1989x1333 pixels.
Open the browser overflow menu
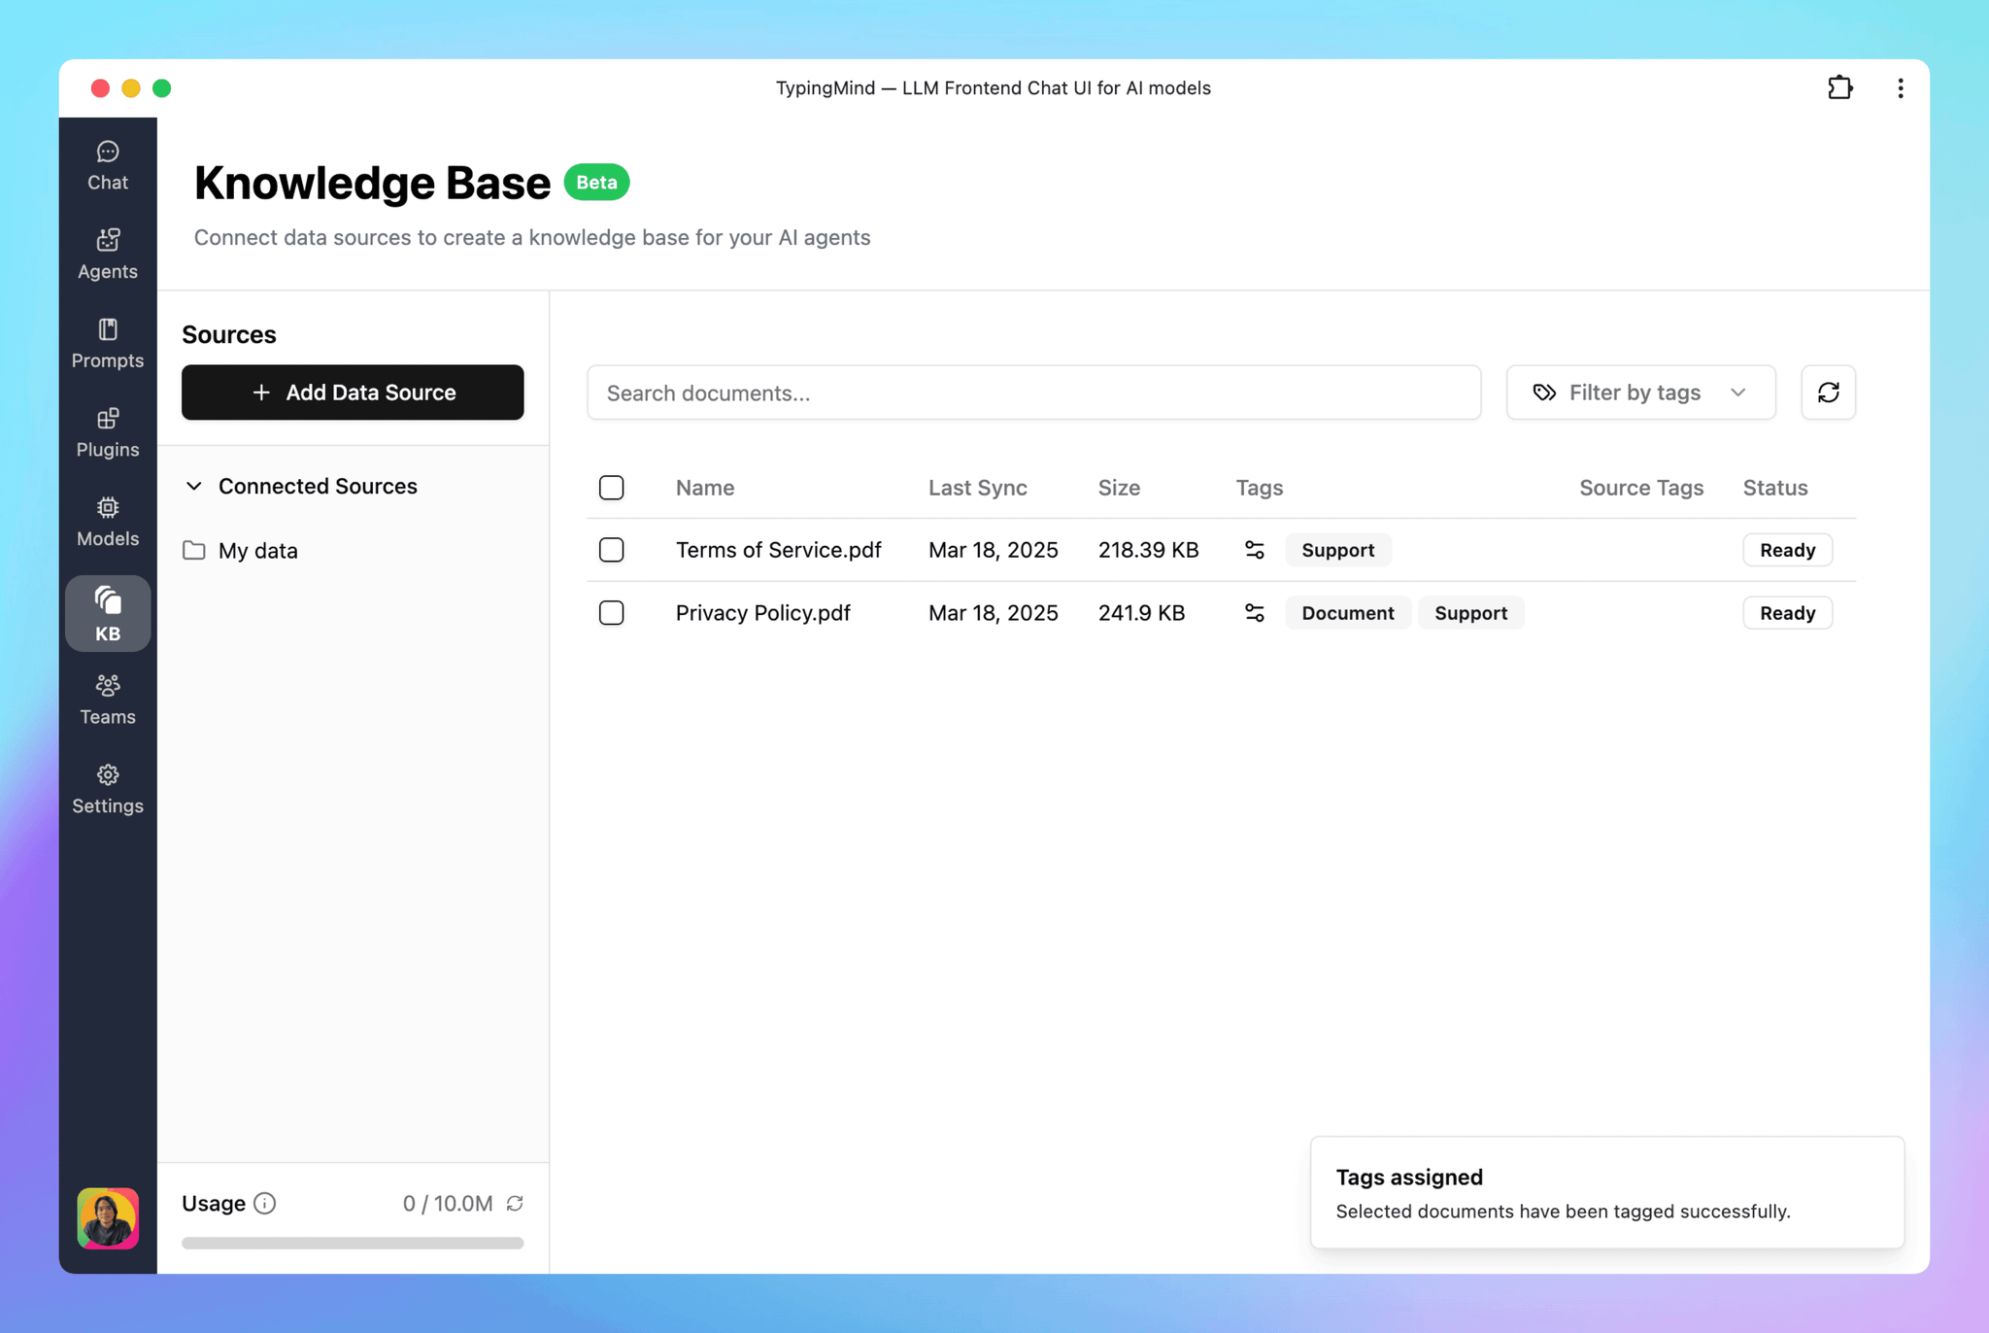tap(1901, 87)
